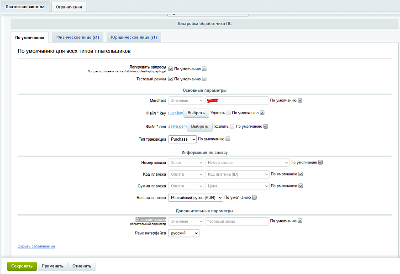
Task: Toggle По умолчанию checkbox for Тип транзакции
Action: [x=228, y=139]
